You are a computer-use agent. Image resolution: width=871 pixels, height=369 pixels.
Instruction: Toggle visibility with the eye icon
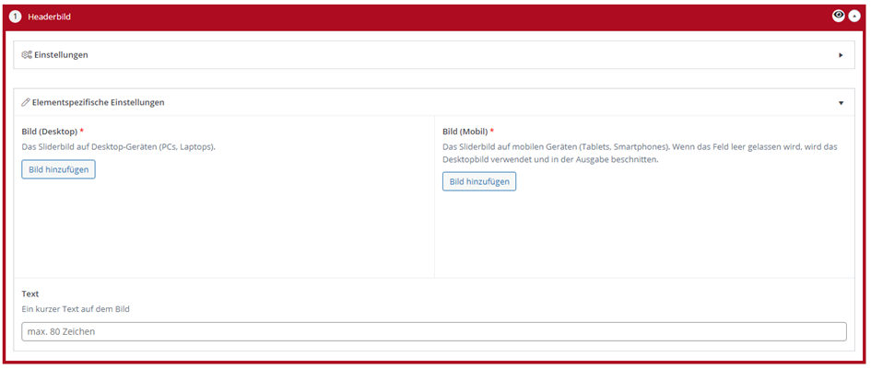838,16
